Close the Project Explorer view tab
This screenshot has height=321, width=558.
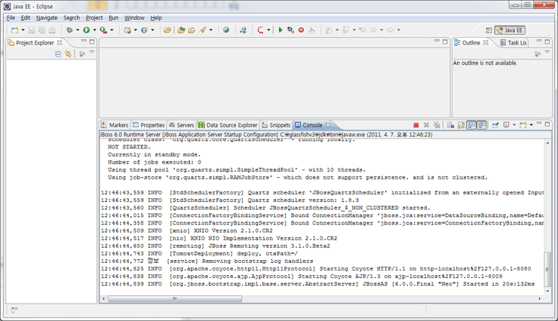60,42
